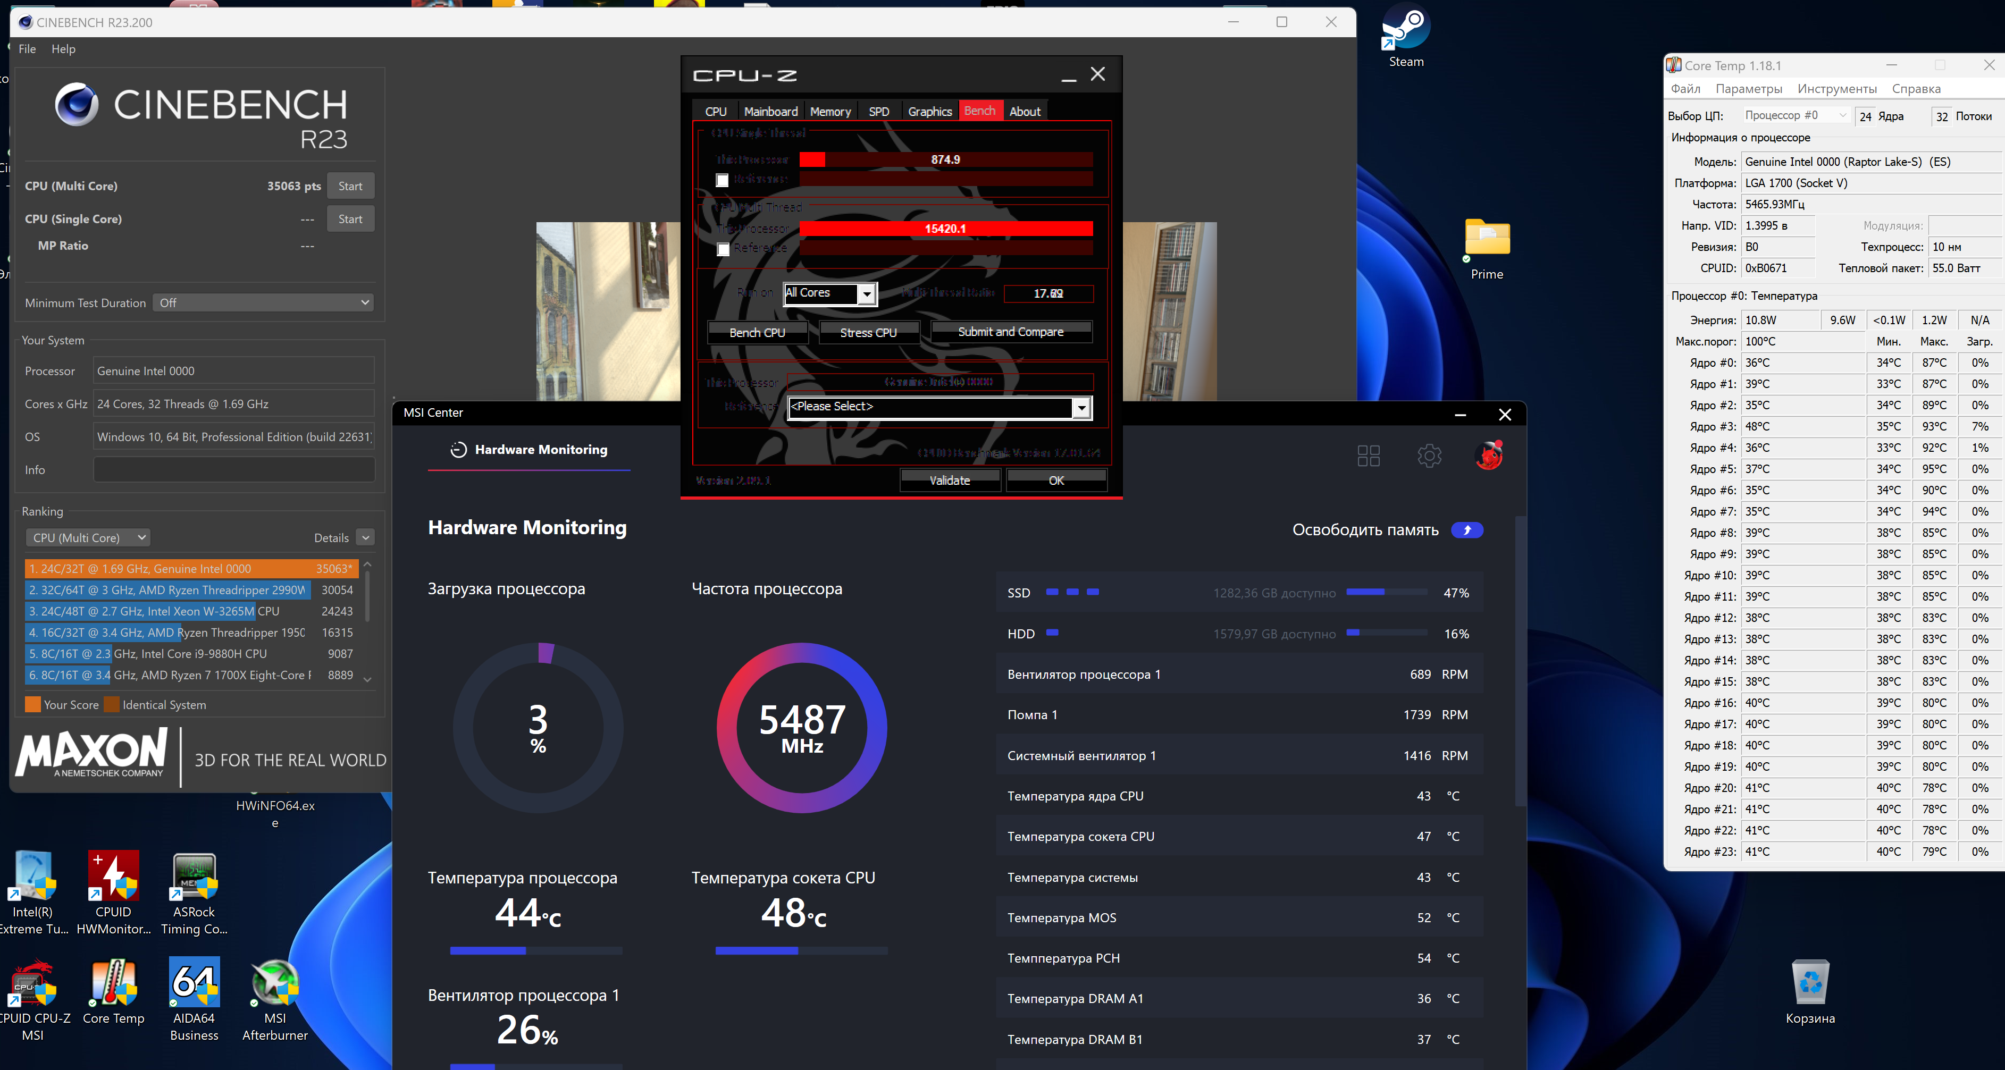Start the CPU Single Core test
This screenshot has width=2005, height=1070.
coord(350,220)
